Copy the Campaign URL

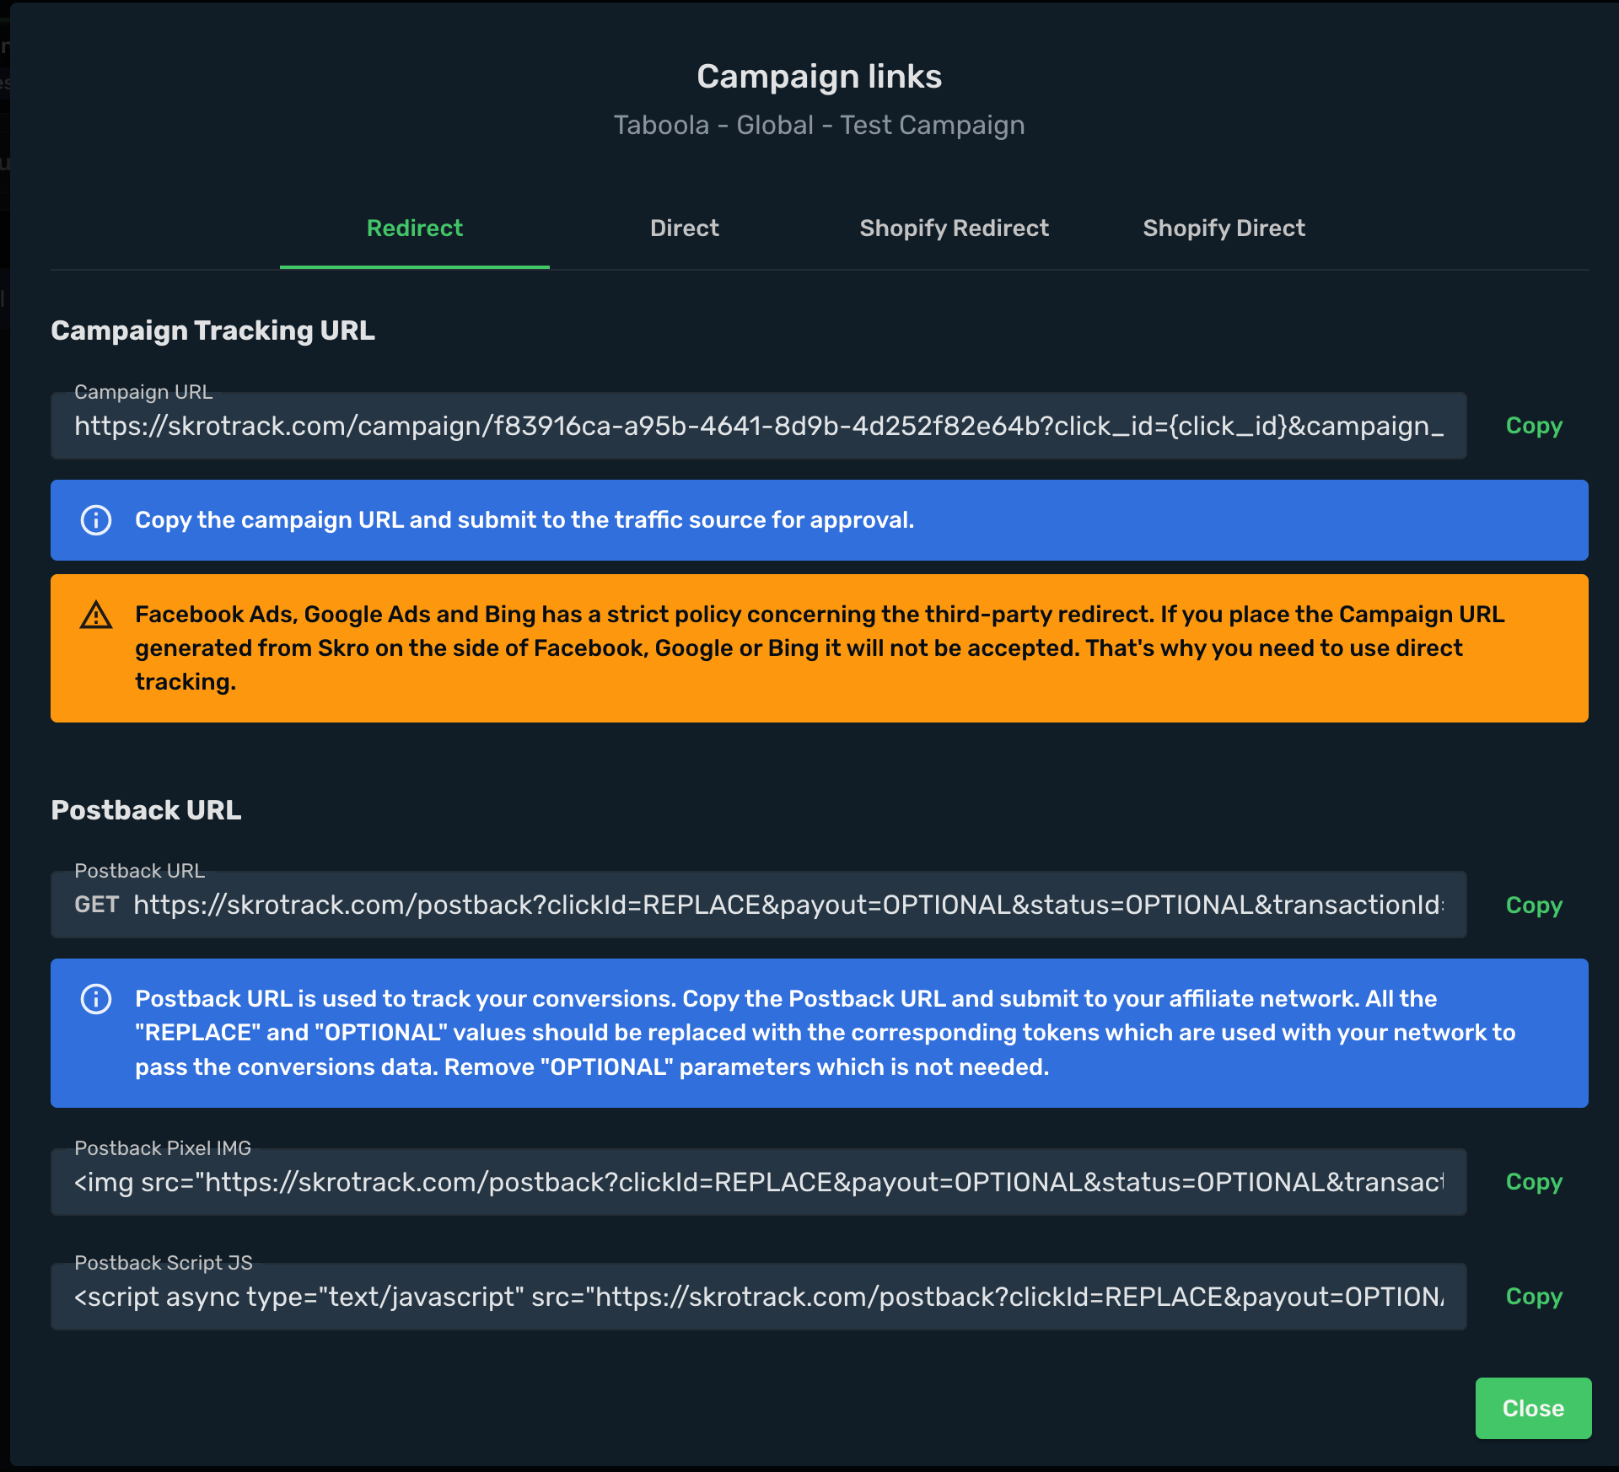pyautogui.click(x=1534, y=426)
